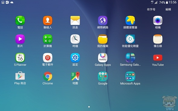The image size is (178, 111).
Task: Launch the green Calculator (計算機) app
Action: click(x=48, y=39)
